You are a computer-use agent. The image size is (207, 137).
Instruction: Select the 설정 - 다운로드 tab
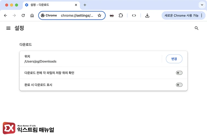click(x=51, y=5)
